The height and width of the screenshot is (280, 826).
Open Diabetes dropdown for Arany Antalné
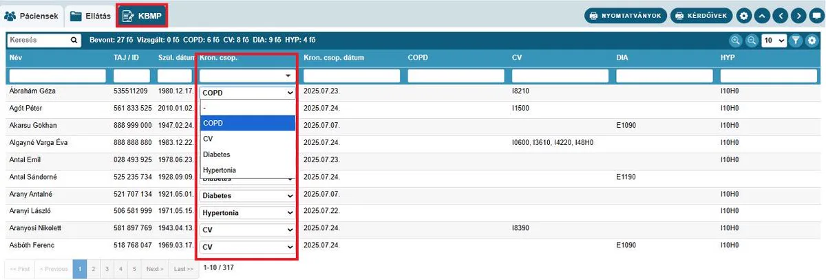point(248,196)
